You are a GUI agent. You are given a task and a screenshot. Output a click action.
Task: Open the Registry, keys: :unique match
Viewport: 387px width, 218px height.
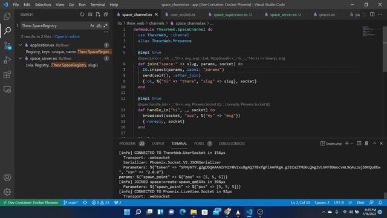pos(69,51)
